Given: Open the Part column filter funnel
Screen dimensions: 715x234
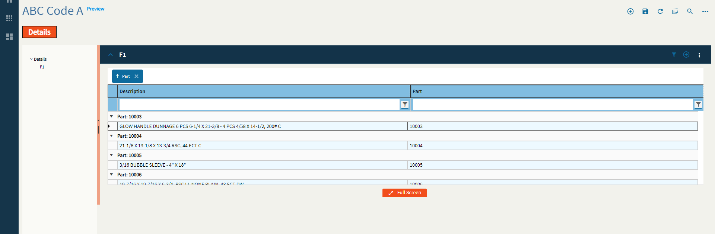Looking at the screenshot, I should point(698,105).
